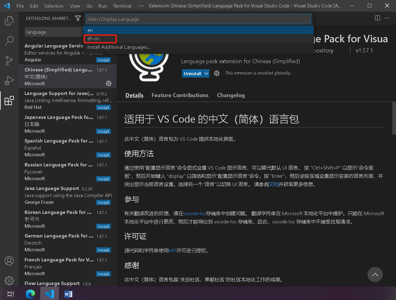Screen dimensions: 396x300
Task: Switch to the Changelog tab
Action: (231, 95)
